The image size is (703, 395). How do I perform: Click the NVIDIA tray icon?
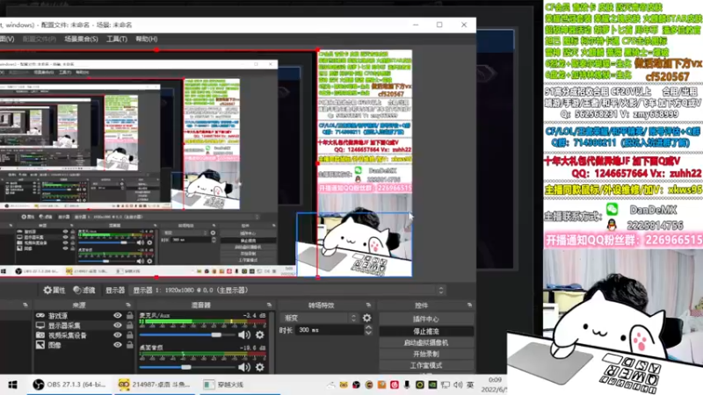[x=432, y=384]
